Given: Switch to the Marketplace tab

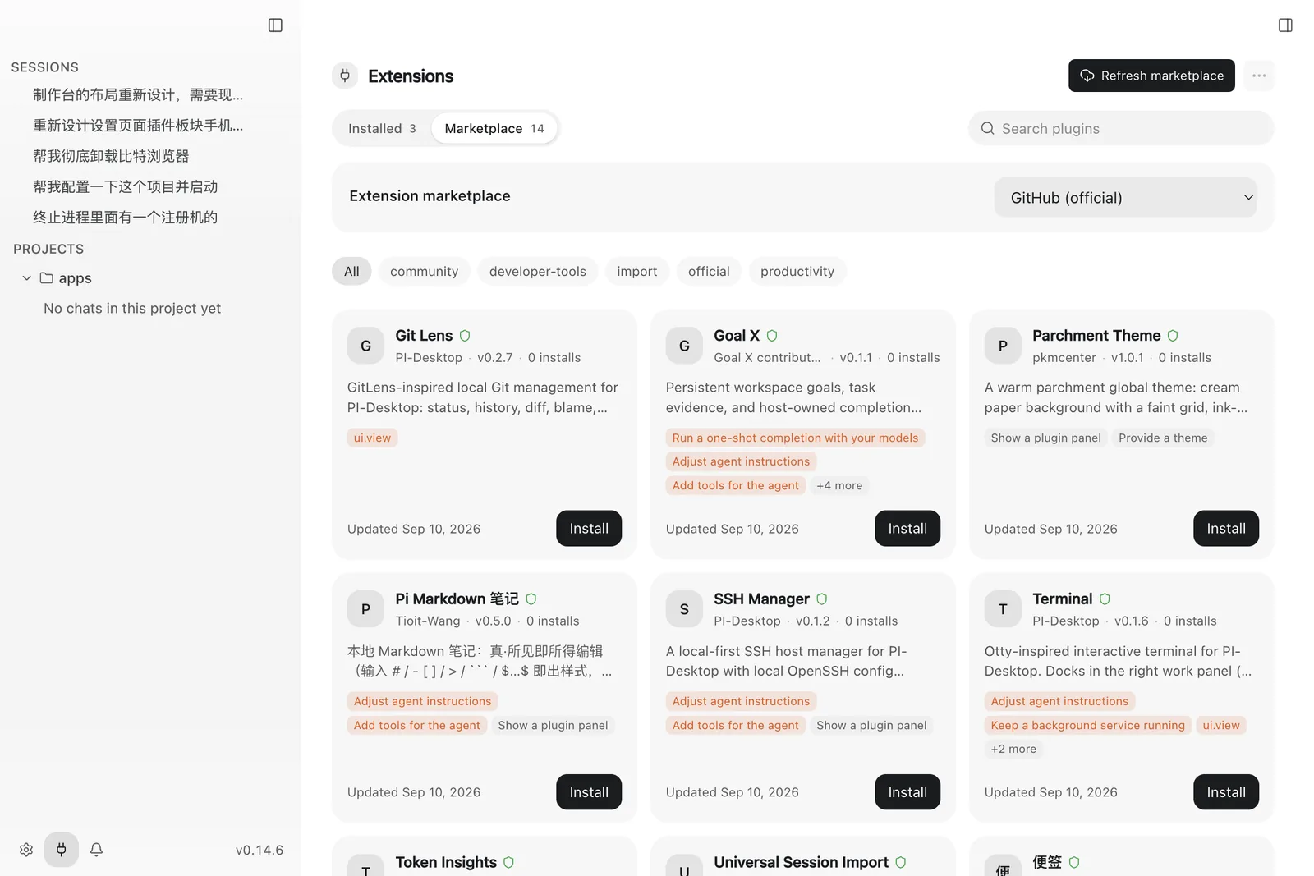Looking at the screenshot, I should pos(494,129).
